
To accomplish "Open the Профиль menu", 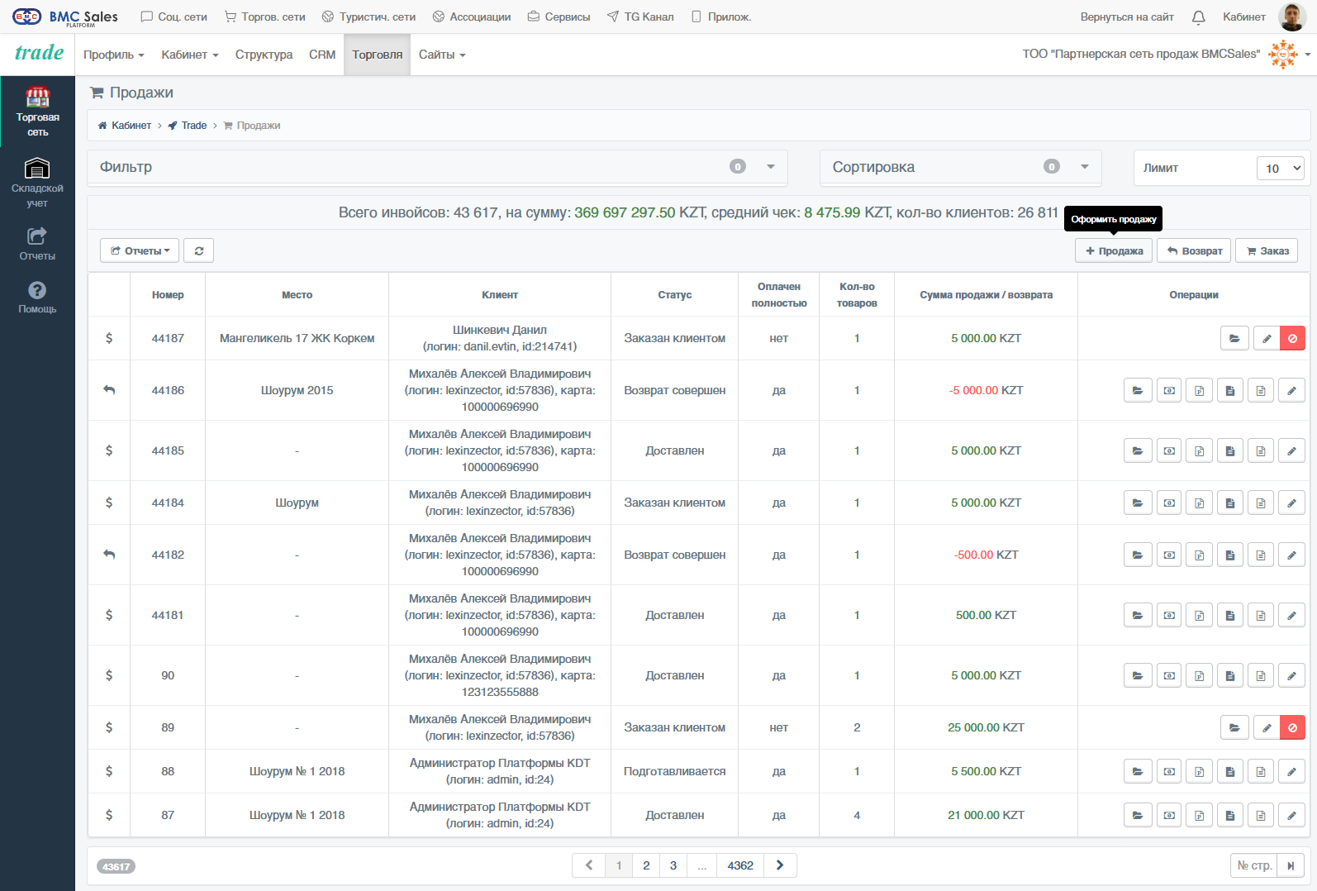I will click(114, 55).
